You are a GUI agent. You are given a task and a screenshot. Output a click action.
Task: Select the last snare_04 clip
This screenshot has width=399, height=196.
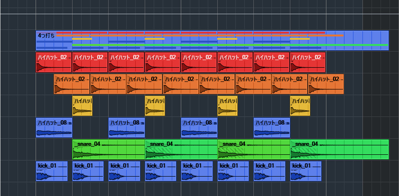pyautogui.click(x=339, y=150)
